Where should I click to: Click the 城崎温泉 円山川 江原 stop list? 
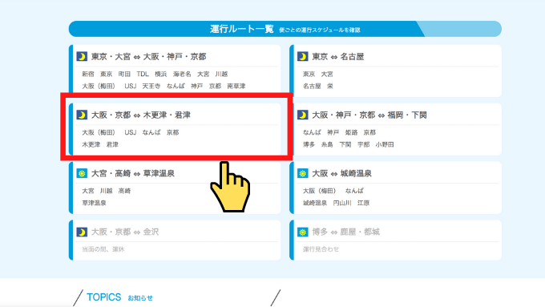[x=336, y=203]
